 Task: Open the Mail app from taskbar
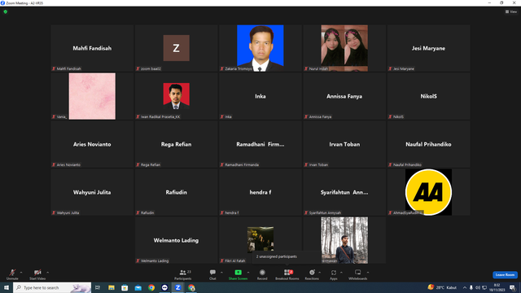(x=138, y=287)
